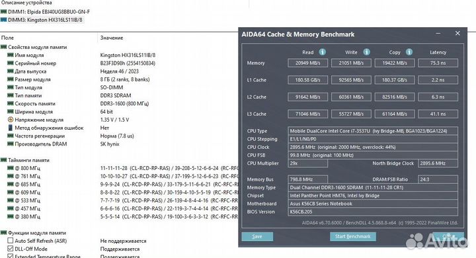This screenshot has height=258, width=476.
Task: Click the CPU Clock field showing 2895.6 MHz
Action: click(373, 147)
